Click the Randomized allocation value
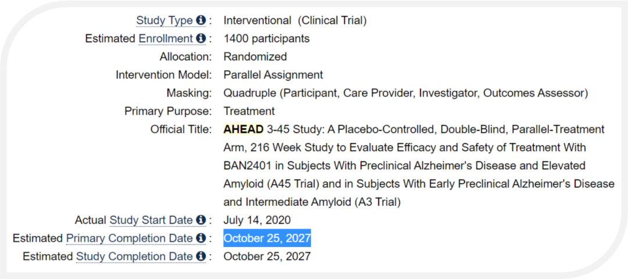The image size is (628, 279). pyautogui.click(x=255, y=57)
